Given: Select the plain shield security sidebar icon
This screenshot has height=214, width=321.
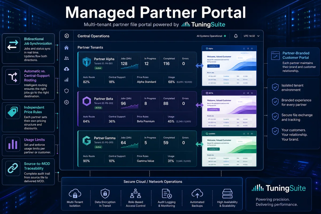Looking at the screenshot, I should [67, 91].
